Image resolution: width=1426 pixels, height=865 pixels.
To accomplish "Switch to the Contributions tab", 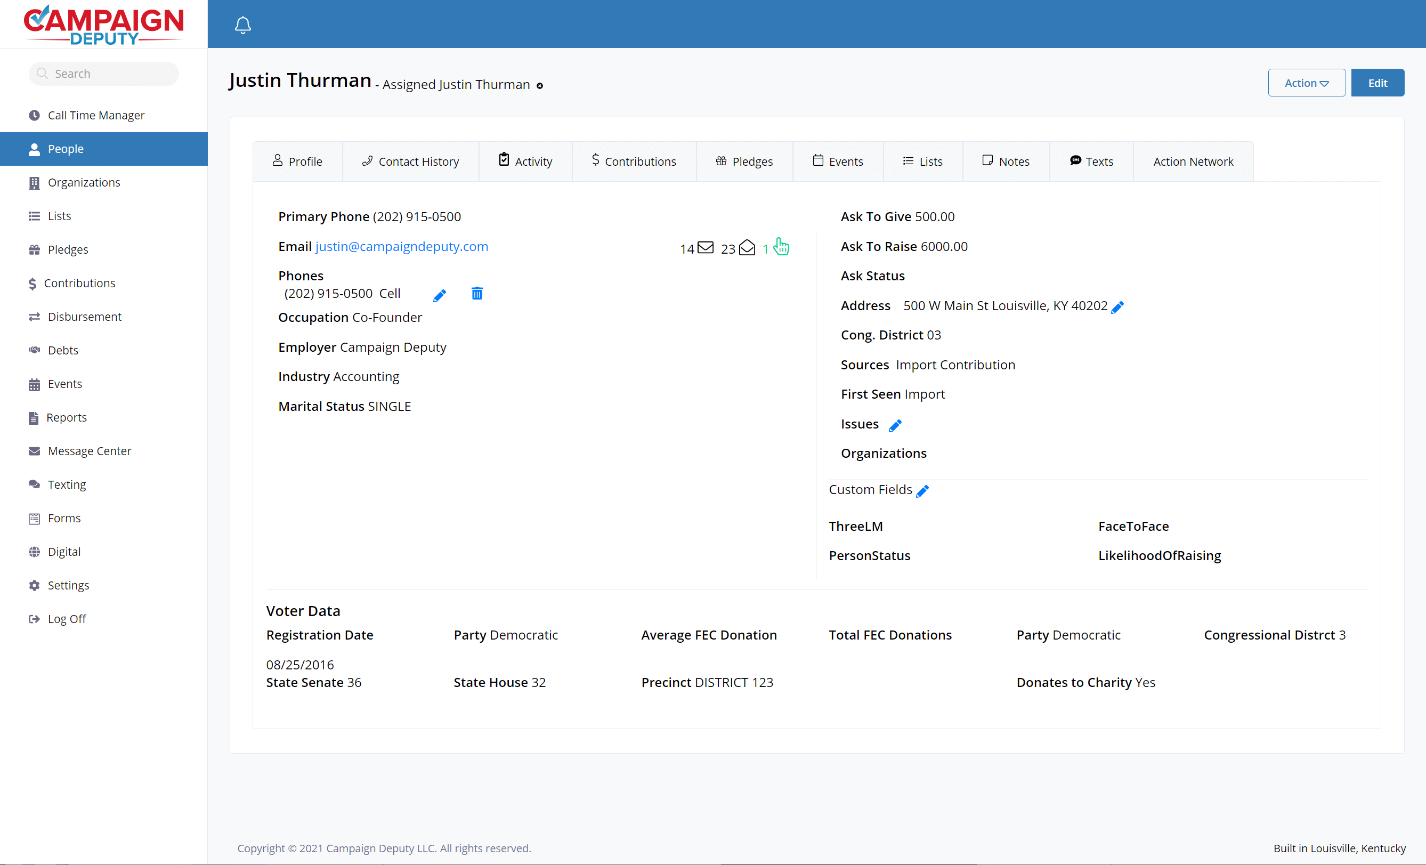I will [634, 161].
